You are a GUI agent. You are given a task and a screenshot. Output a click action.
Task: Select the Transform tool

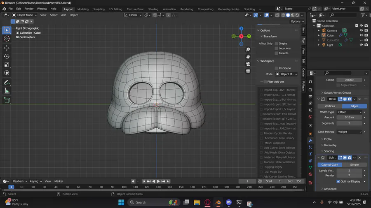click(7, 73)
